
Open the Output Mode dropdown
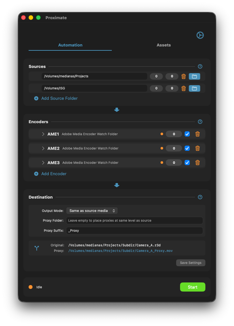(92, 211)
